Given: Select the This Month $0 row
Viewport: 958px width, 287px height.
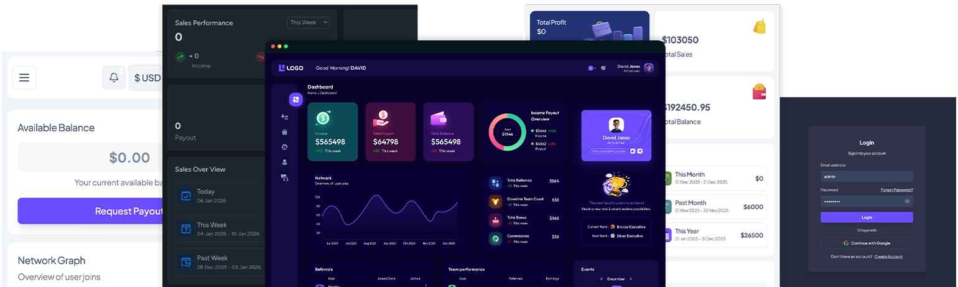Looking at the screenshot, I should click(715, 178).
